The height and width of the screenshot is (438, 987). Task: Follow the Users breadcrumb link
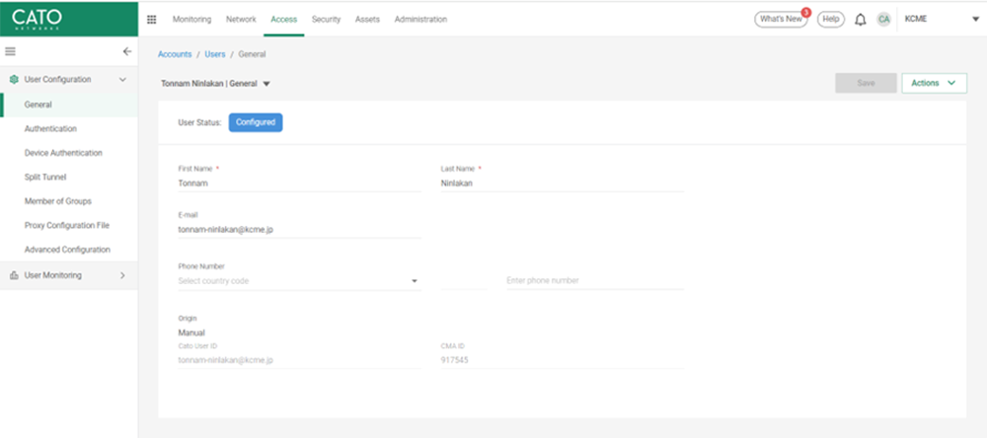tap(214, 55)
